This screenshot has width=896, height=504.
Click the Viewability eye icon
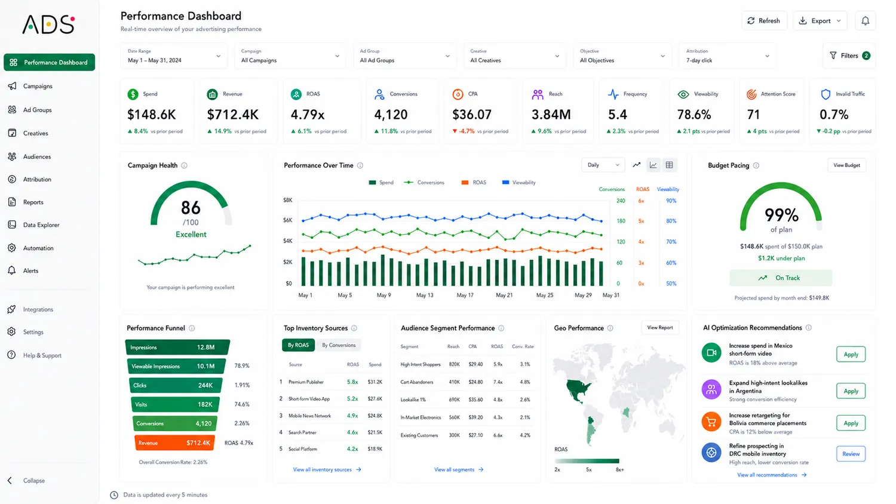(683, 94)
